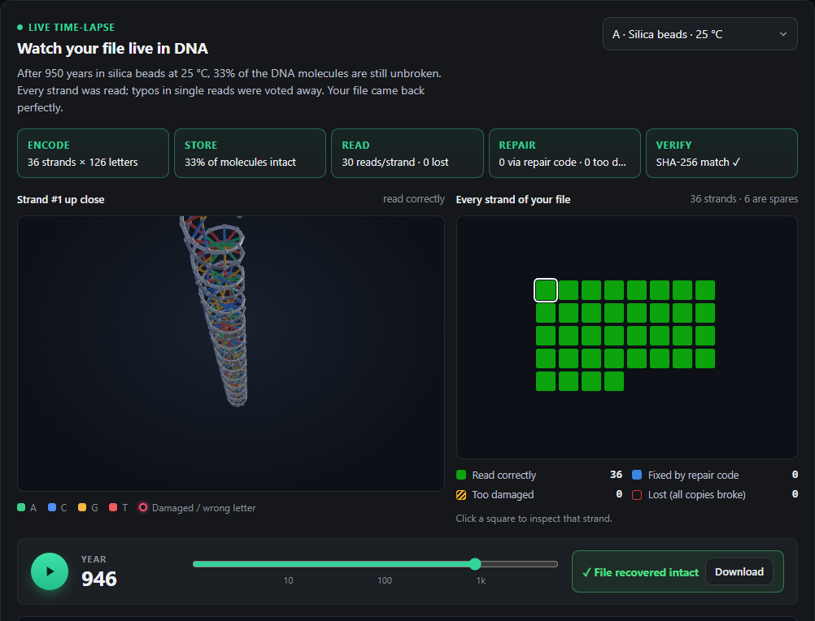Click the green 'Read correctly' legend swatch
Image resolution: width=815 pixels, height=621 pixels.
pyautogui.click(x=461, y=475)
